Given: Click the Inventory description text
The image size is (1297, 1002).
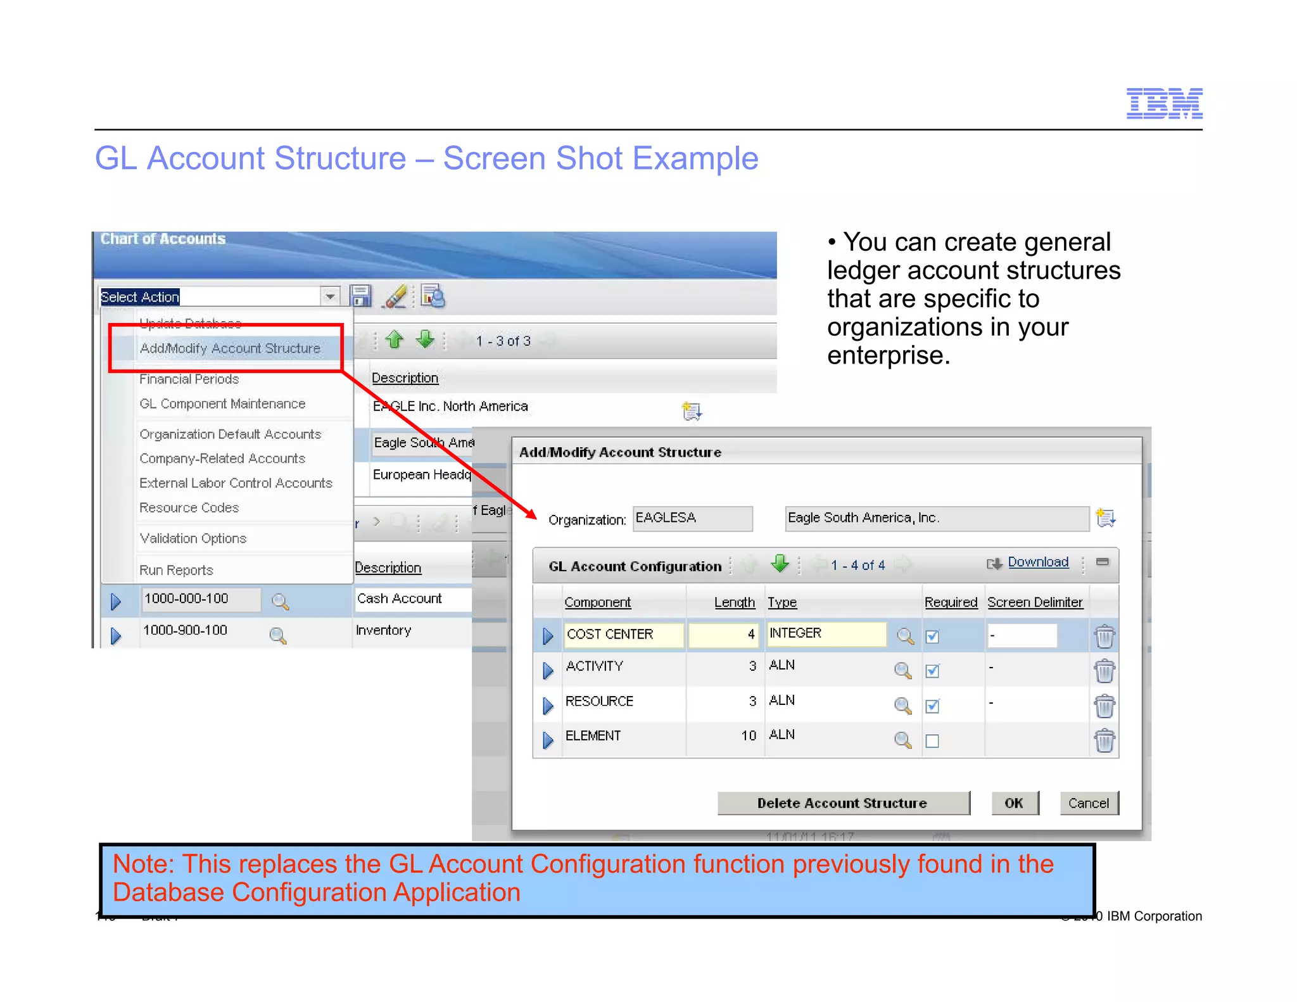Looking at the screenshot, I should (x=383, y=630).
